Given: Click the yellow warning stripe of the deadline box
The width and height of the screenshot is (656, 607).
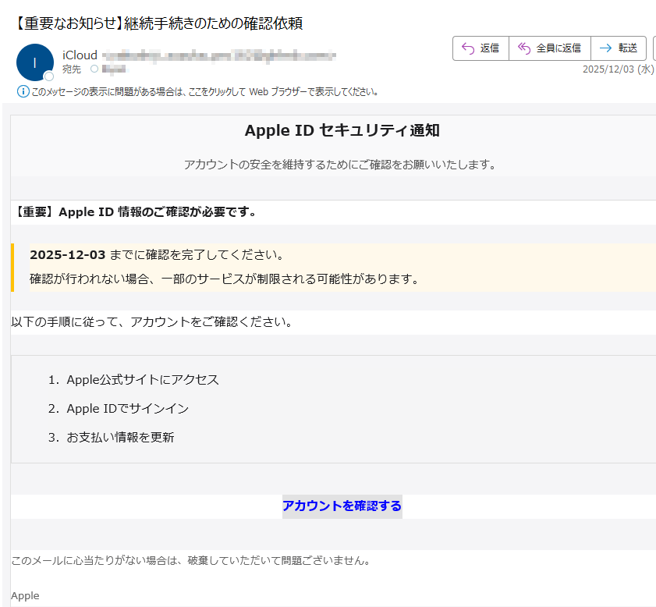Looking at the screenshot, I should 13,267.
